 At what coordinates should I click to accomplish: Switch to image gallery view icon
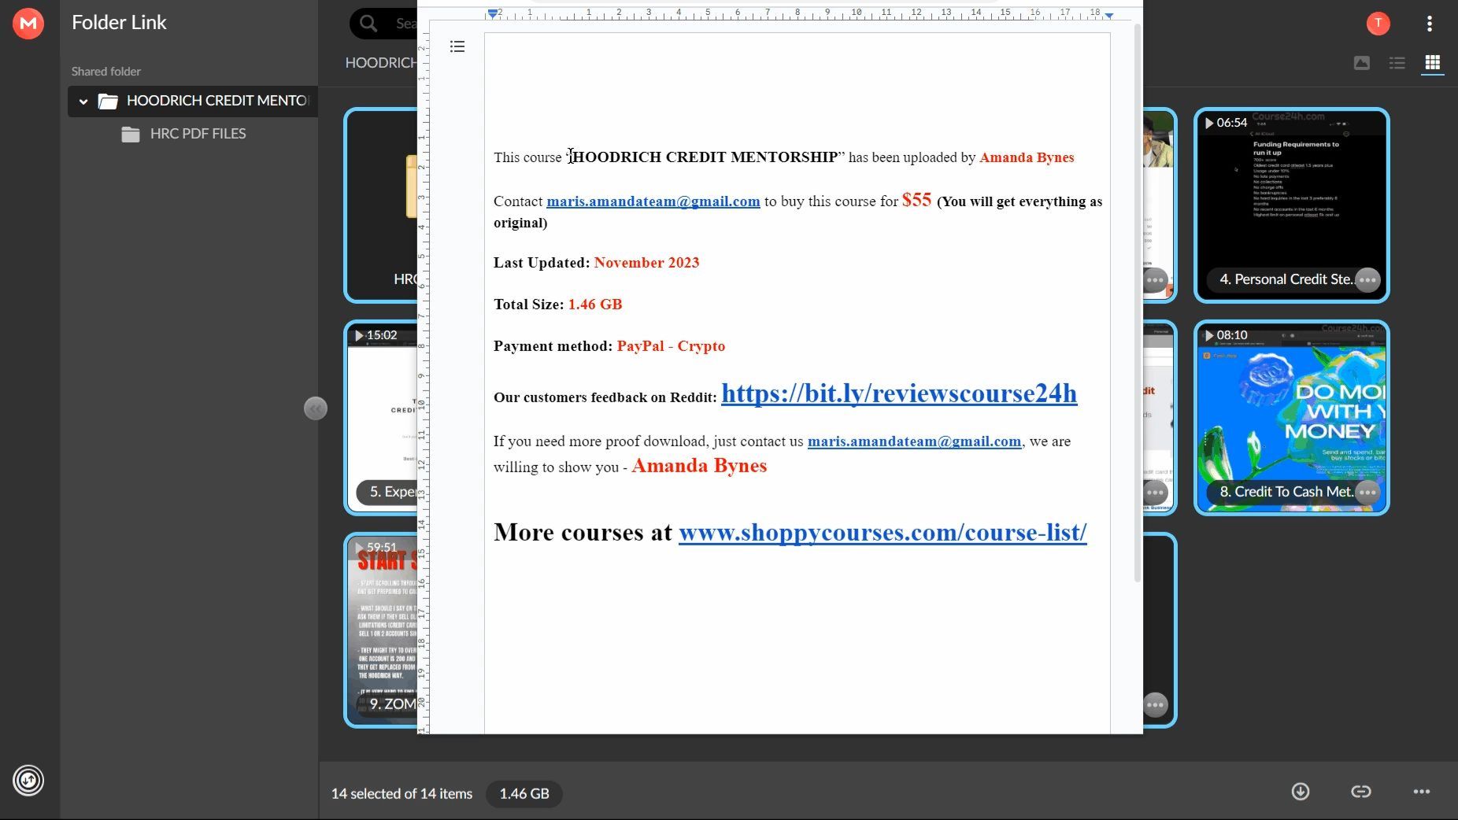tap(1361, 63)
